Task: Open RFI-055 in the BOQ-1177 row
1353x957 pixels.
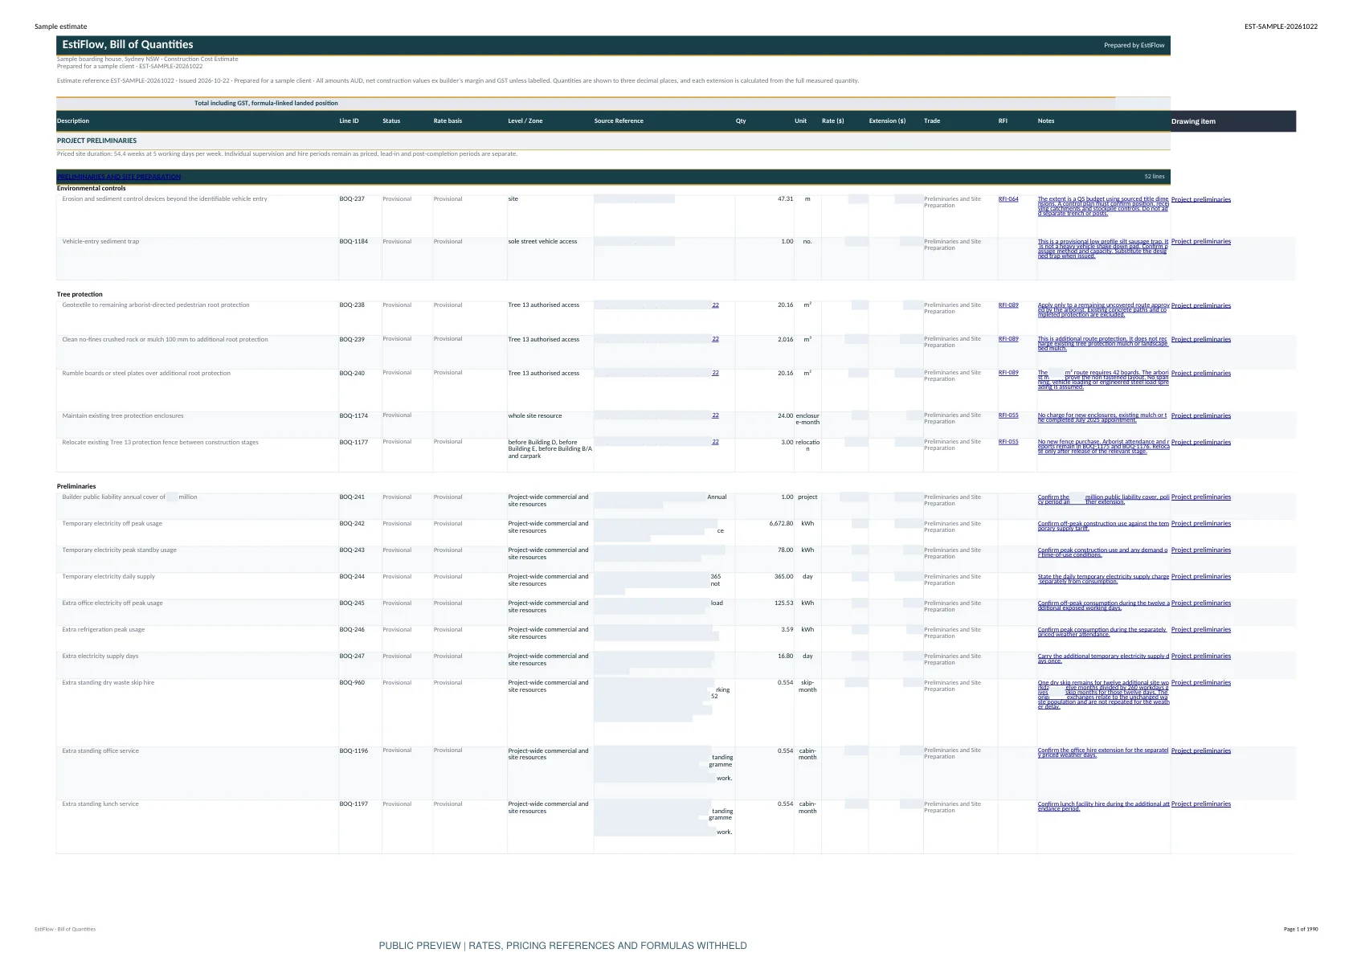Action: pos(1008,442)
